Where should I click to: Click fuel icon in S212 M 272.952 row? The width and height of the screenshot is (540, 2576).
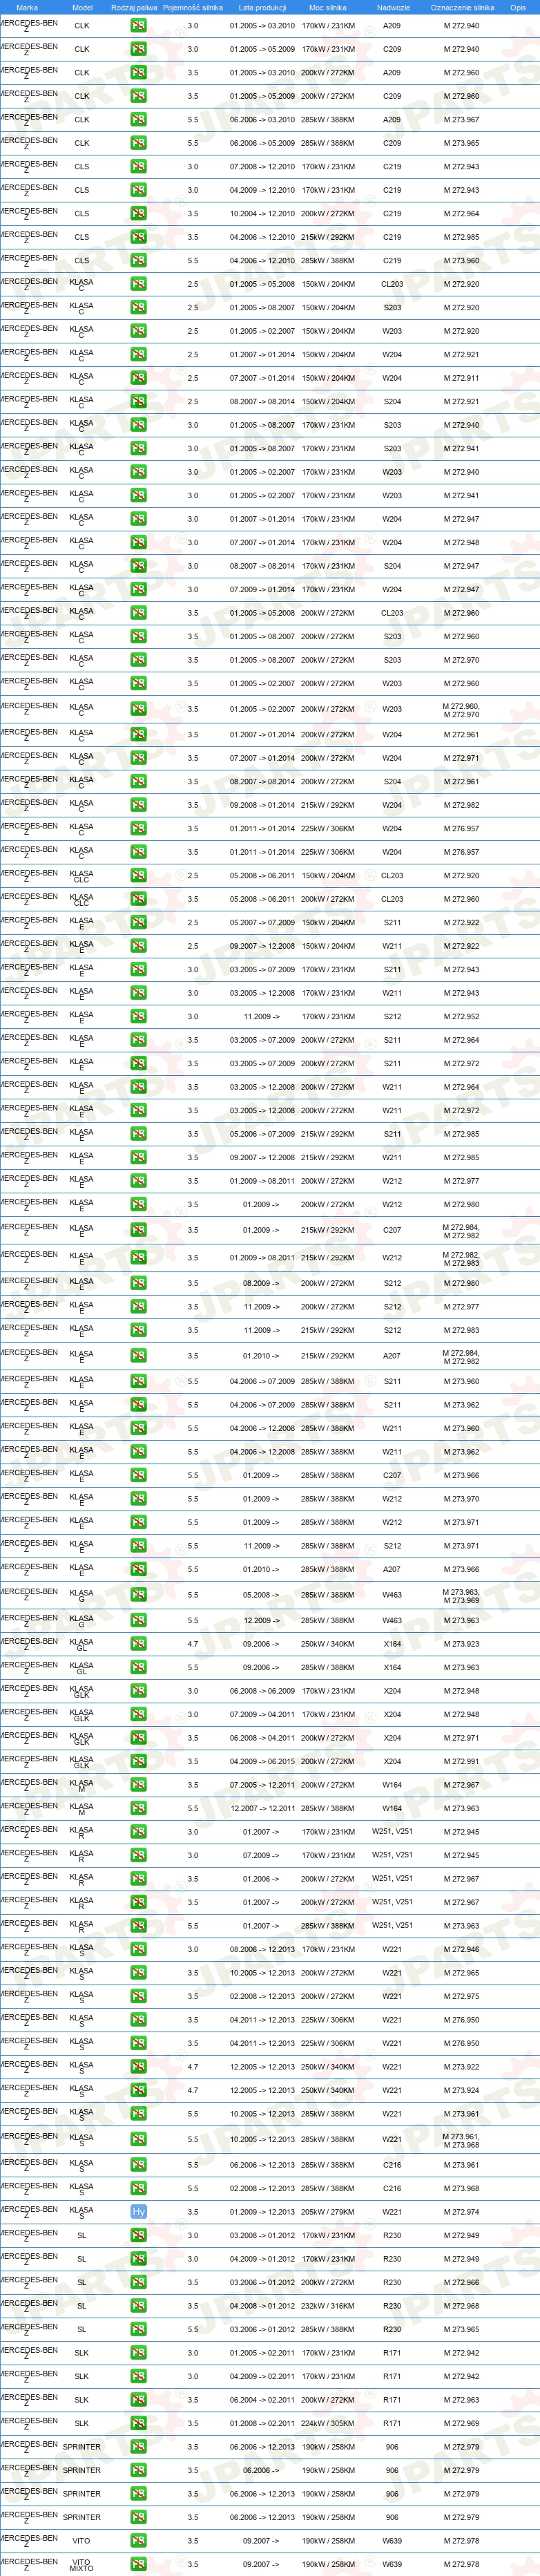pyautogui.click(x=138, y=1016)
